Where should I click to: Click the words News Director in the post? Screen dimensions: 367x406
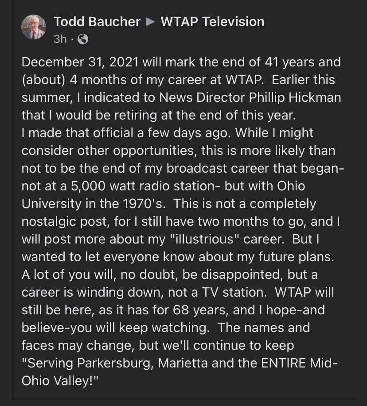(x=202, y=97)
